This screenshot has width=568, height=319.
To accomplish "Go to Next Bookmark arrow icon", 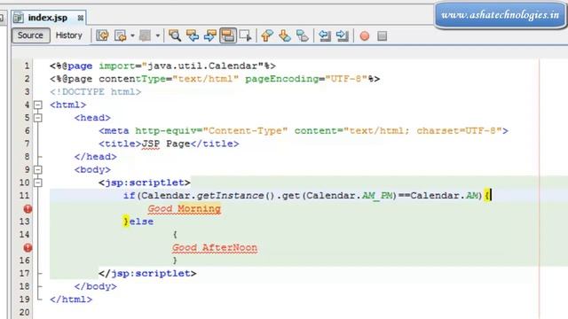I will [x=285, y=35].
